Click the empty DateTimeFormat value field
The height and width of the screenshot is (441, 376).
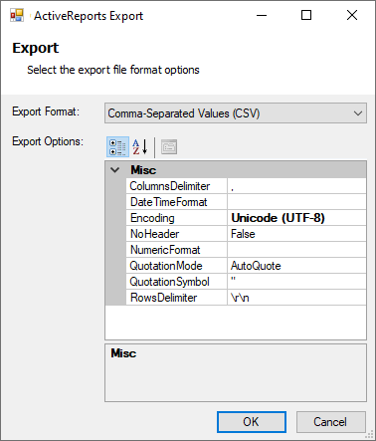point(296,202)
